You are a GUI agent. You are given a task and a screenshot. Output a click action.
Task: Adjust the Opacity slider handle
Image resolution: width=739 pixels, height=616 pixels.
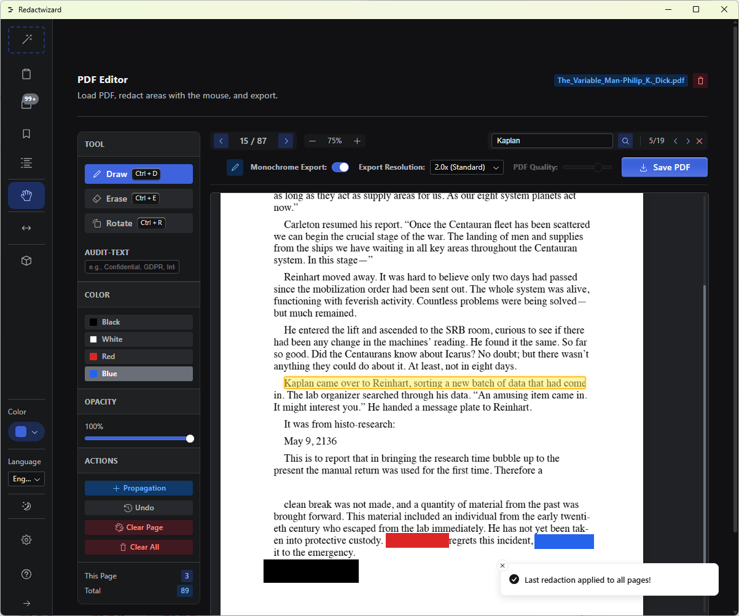click(x=190, y=438)
